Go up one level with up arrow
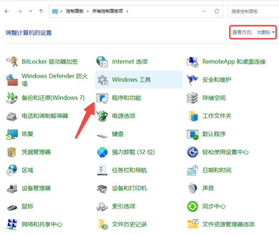 pos(41,11)
